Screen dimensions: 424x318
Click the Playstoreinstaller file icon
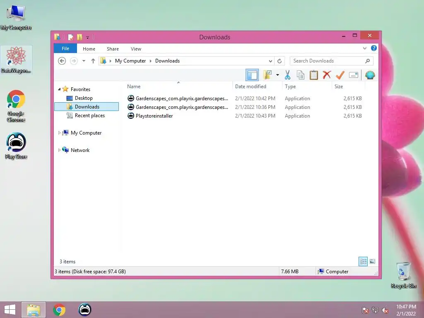pyautogui.click(x=131, y=116)
